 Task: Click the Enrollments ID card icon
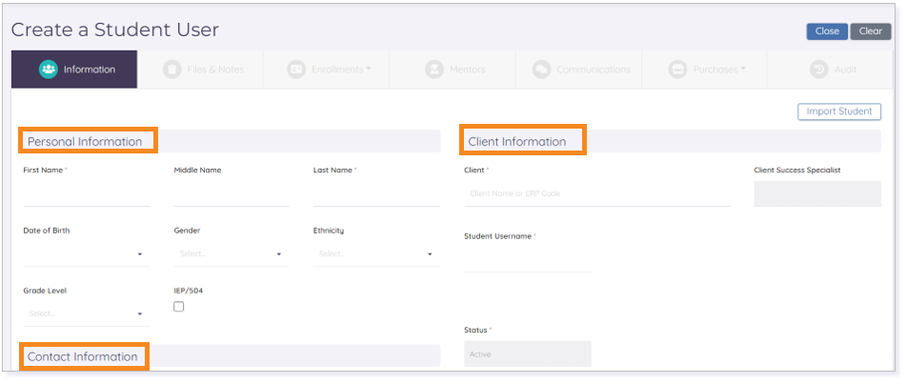point(296,70)
